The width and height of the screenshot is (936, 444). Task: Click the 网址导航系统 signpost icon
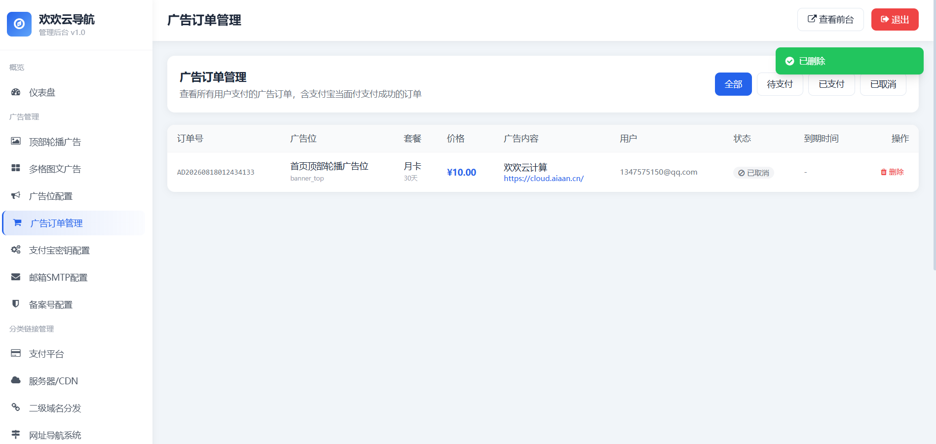[x=16, y=435]
